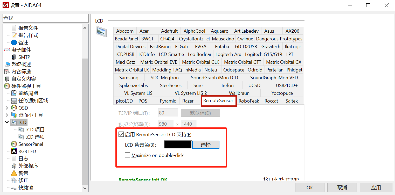The width and height of the screenshot is (395, 195).
Task: Click the warning triangle icon for 警告
Action: click(14, 173)
